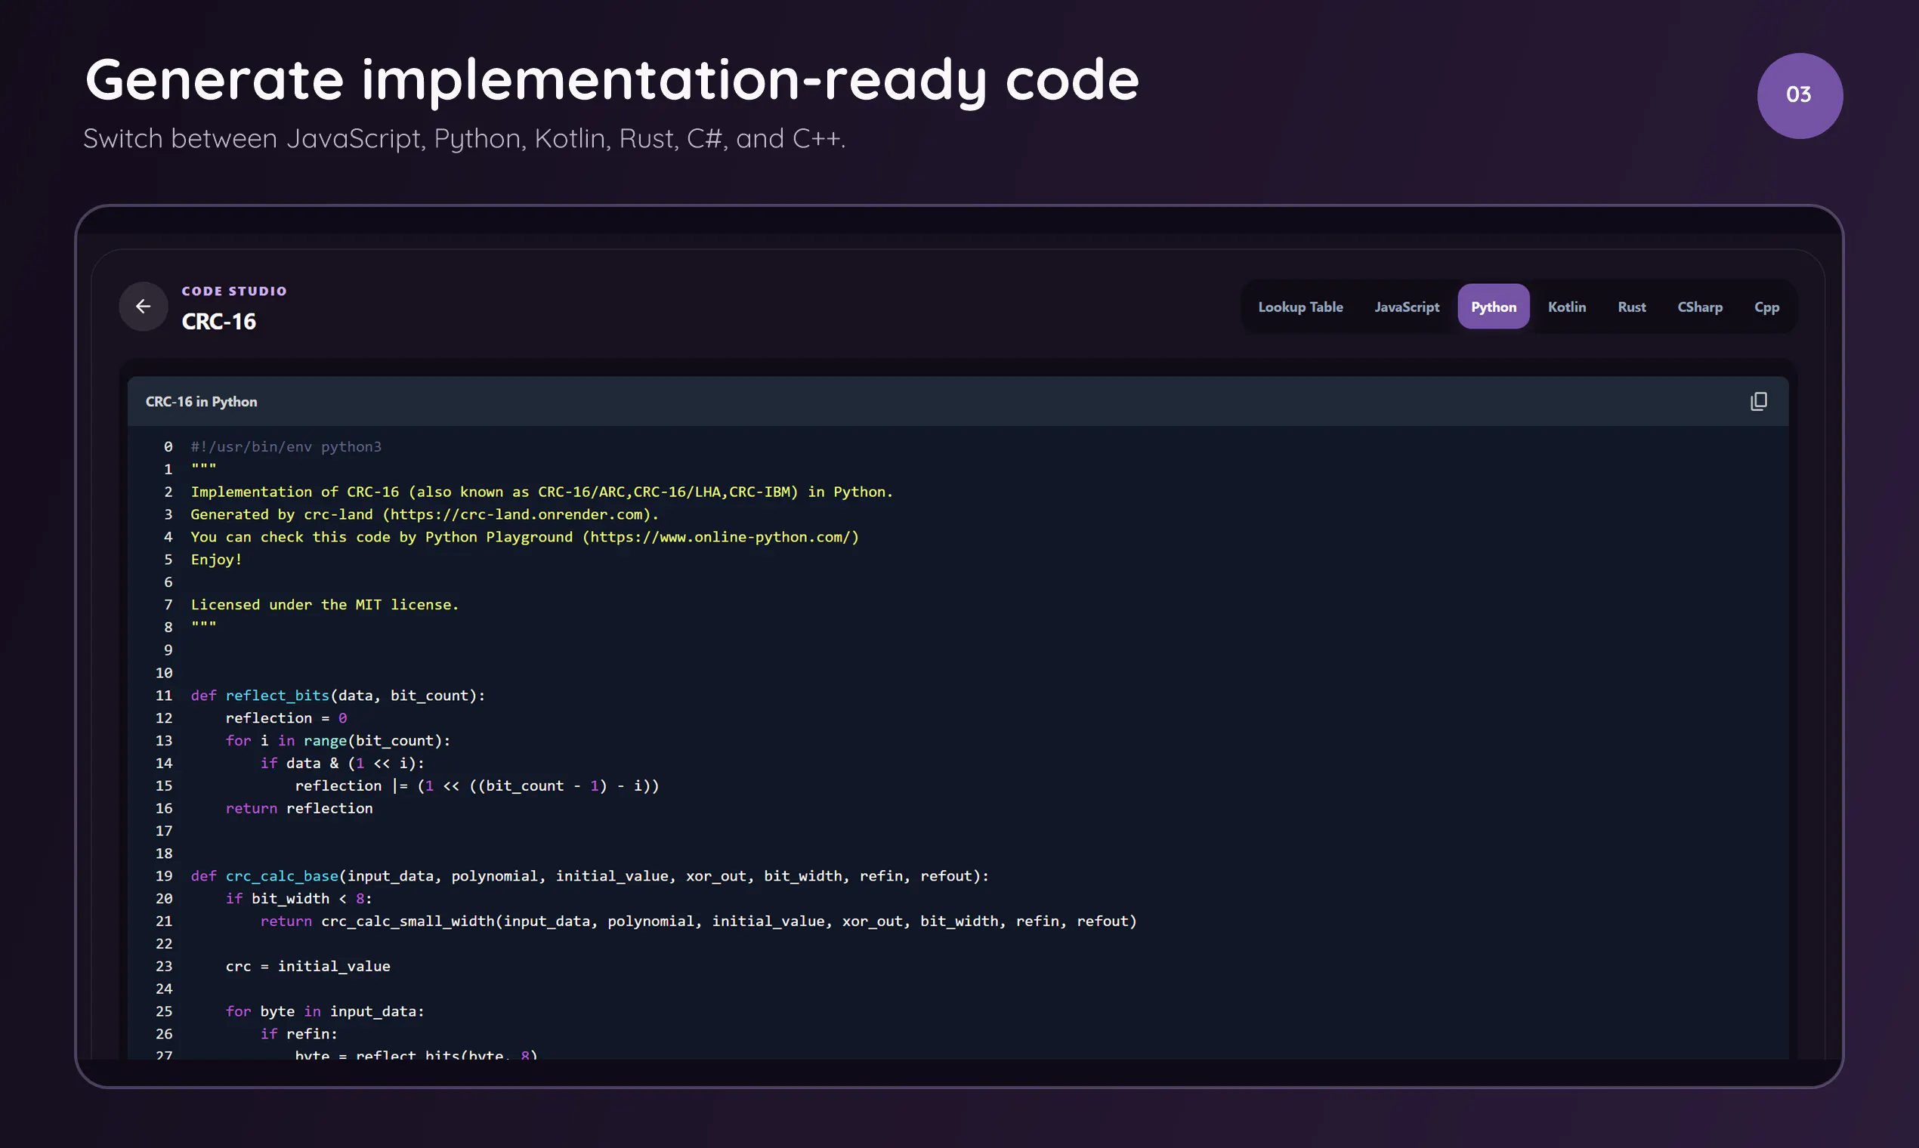Click the crc-land.onrender.com URL in the code
The width and height of the screenshot is (1919, 1148).
click(x=518, y=514)
